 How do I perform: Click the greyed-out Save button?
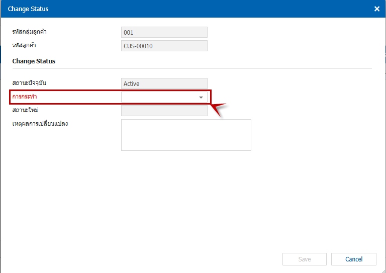[x=304, y=259]
